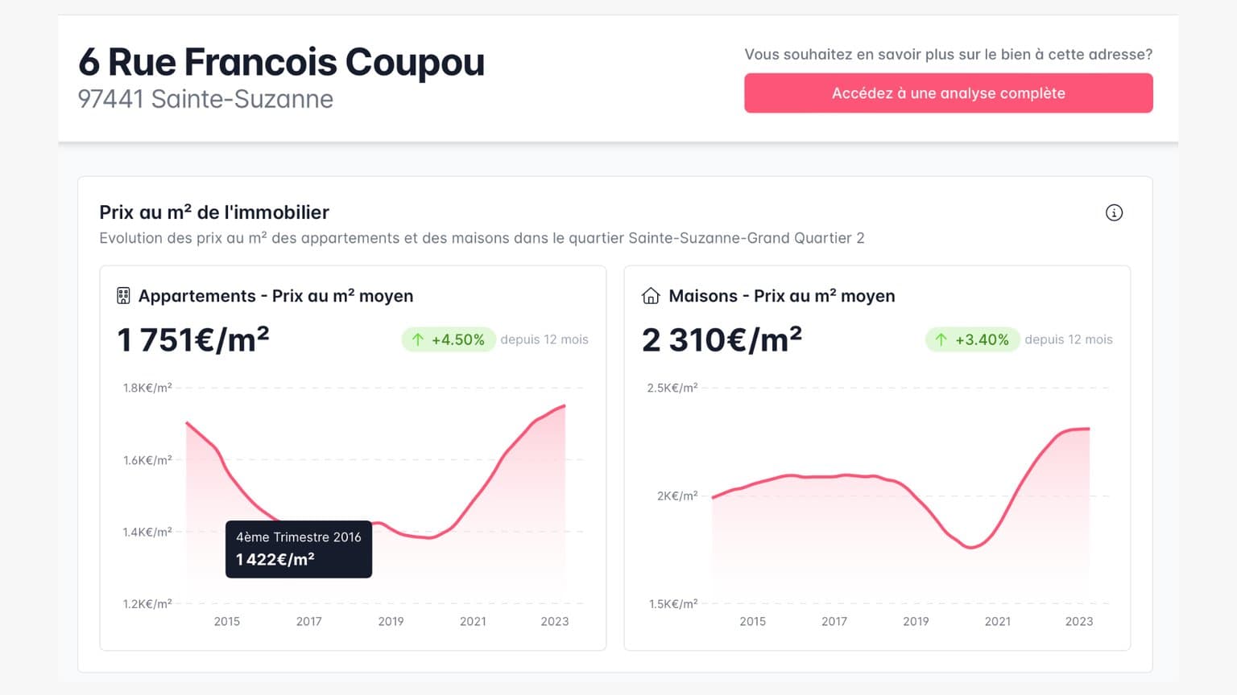Select the depuis 12 mois text beside apartment badge
Image resolution: width=1237 pixels, height=695 pixels.
(544, 339)
